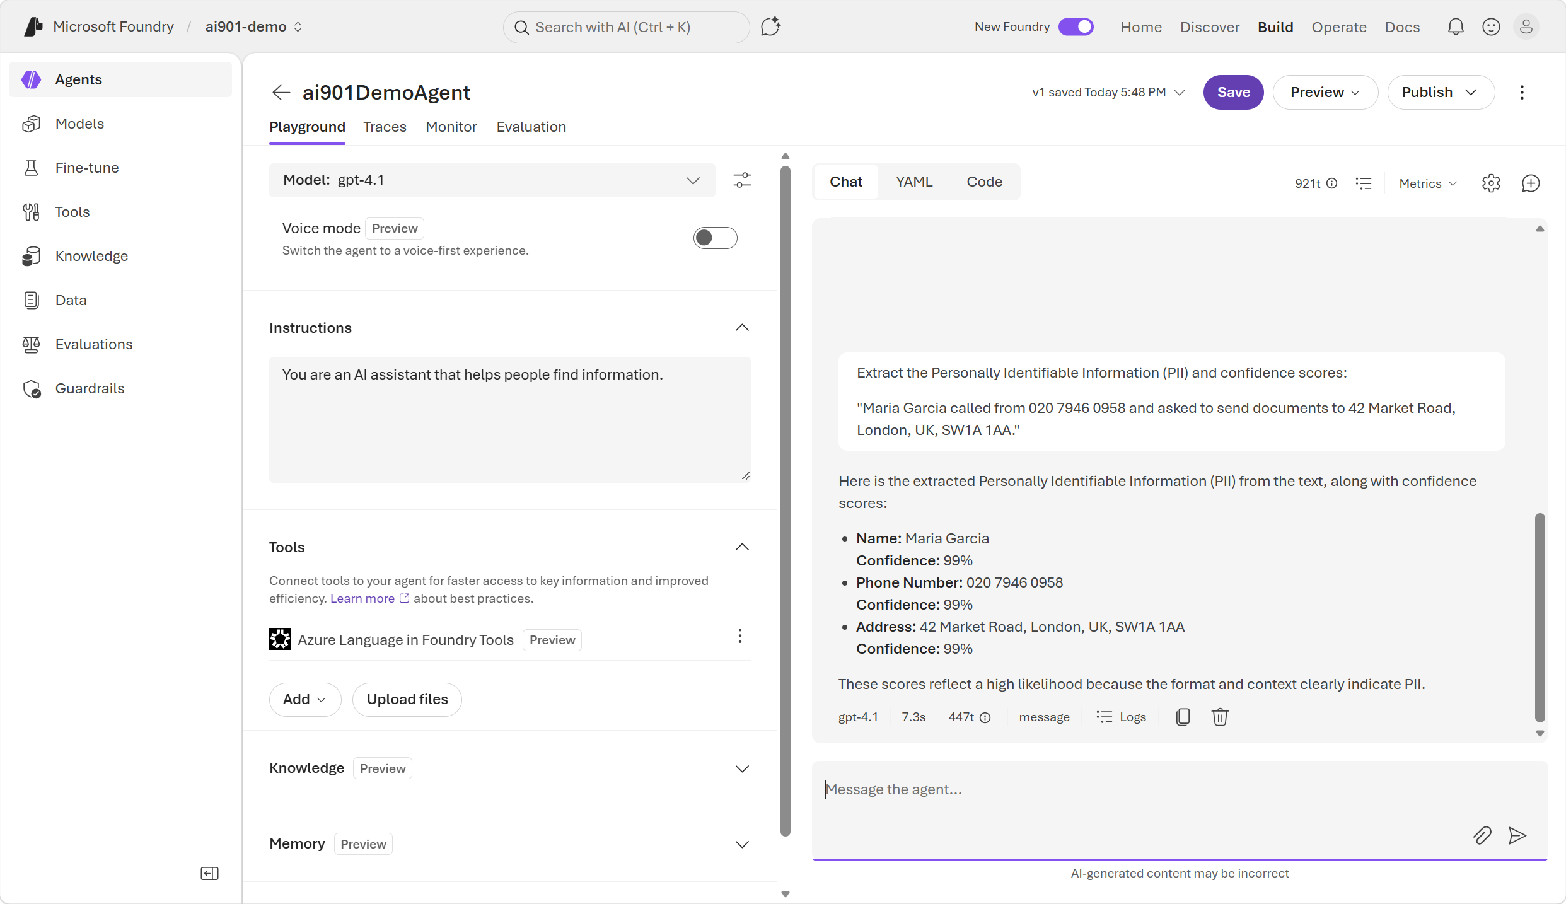Image resolution: width=1566 pixels, height=904 pixels.
Task: Open the version history v1 saved dropdown
Action: coord(1108,92)
